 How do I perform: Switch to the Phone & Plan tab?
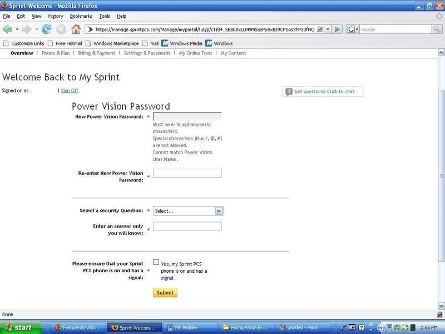pyautogui.click(x=56, y=53)
